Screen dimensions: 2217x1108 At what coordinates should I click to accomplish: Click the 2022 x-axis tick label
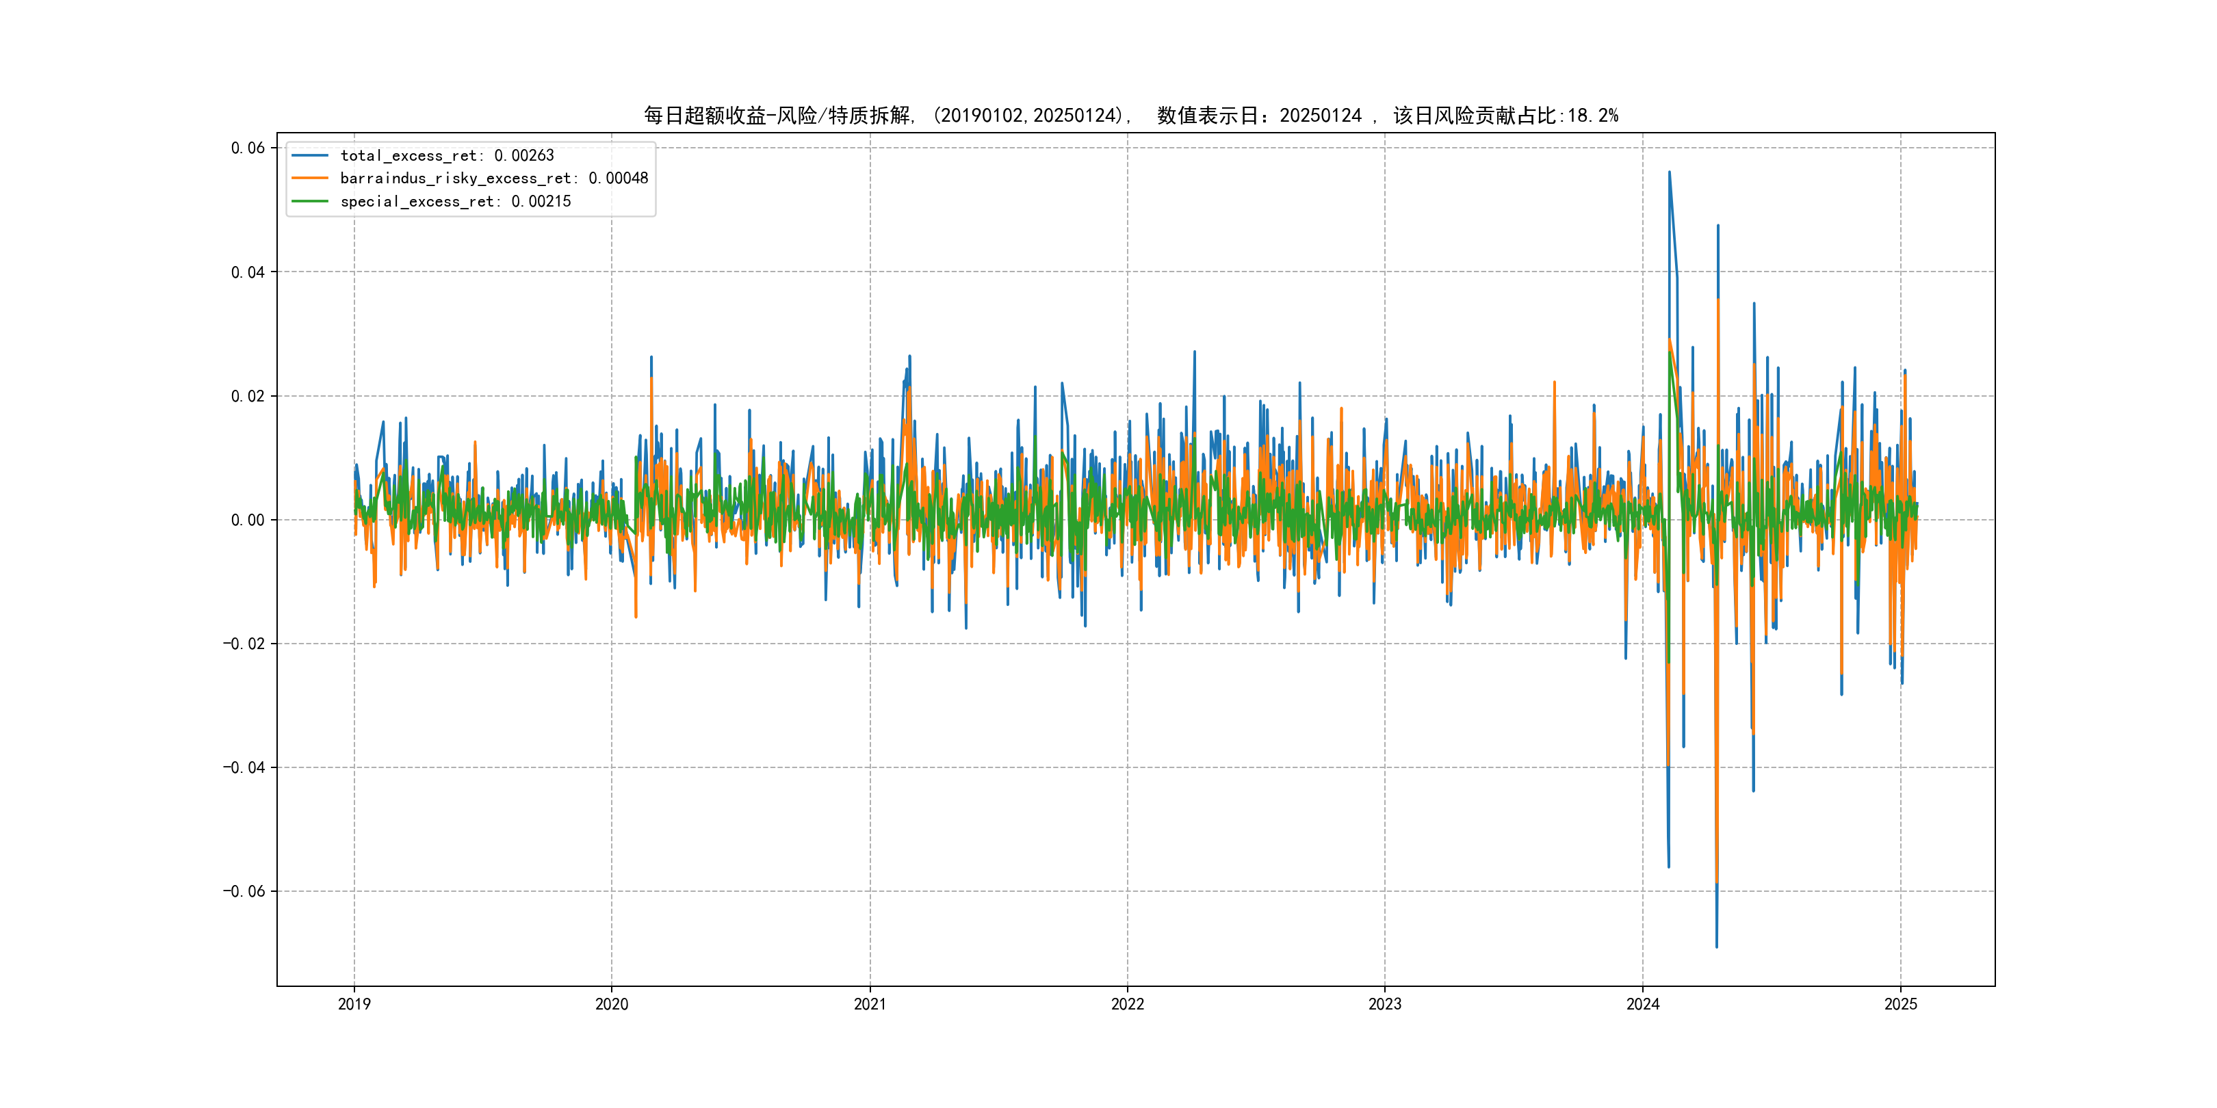[1128, 1004]
